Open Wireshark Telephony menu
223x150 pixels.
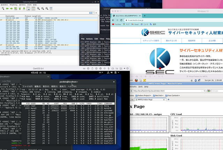click(x=14, y=5)
